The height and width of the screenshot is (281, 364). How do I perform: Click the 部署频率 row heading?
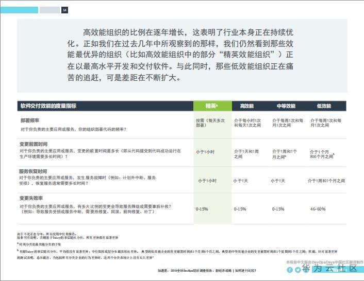point(30,120)
